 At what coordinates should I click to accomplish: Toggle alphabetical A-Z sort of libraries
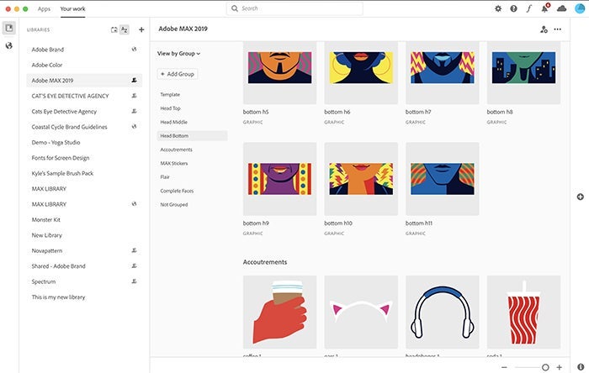coord(125,29)
